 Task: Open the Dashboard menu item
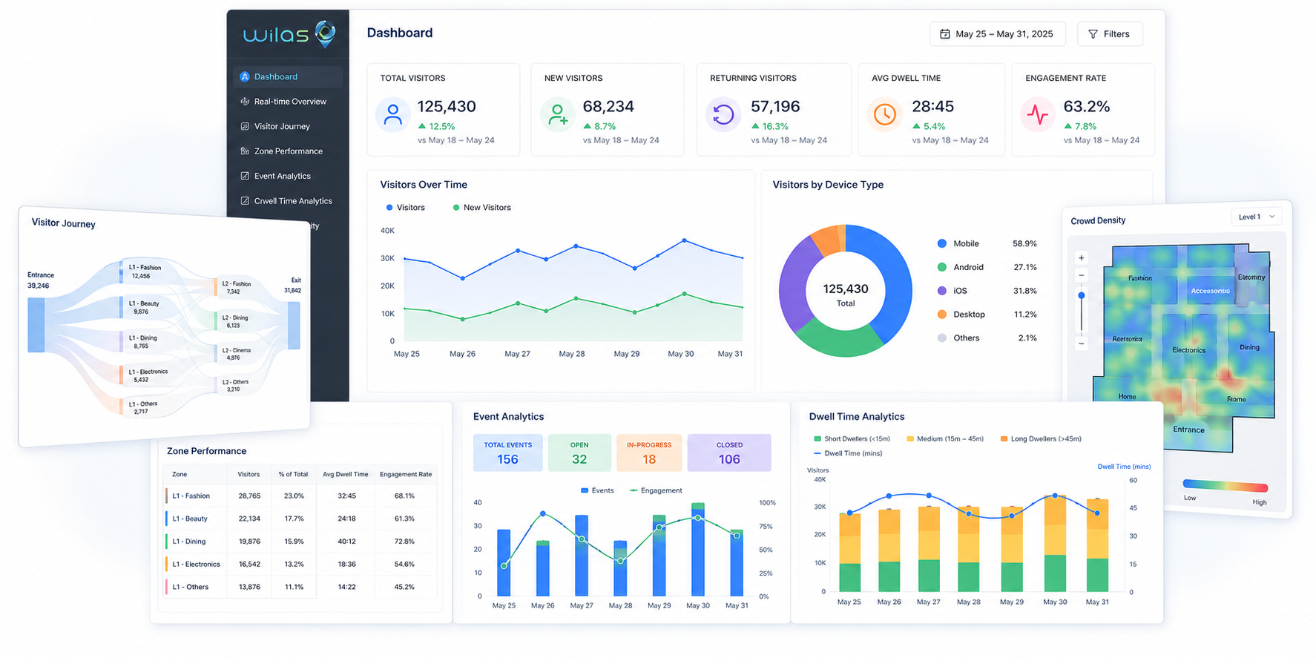tap(289, 76)
